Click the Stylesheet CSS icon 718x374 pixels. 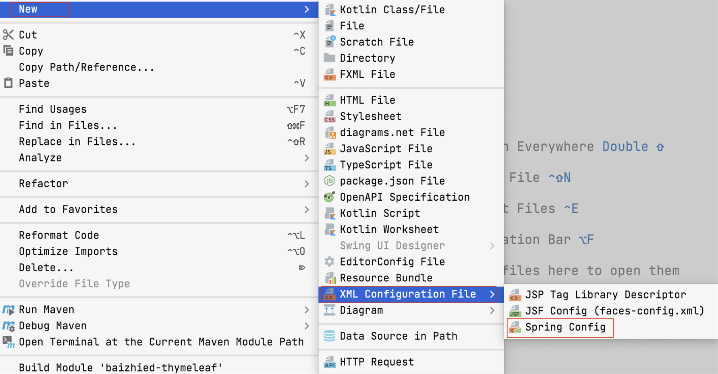[x=330, y=116]
